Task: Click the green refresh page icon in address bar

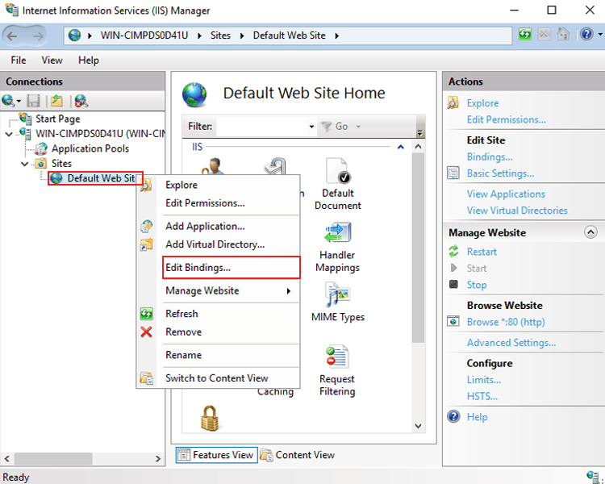Action: pyautogui.click(x=524, y=35)
